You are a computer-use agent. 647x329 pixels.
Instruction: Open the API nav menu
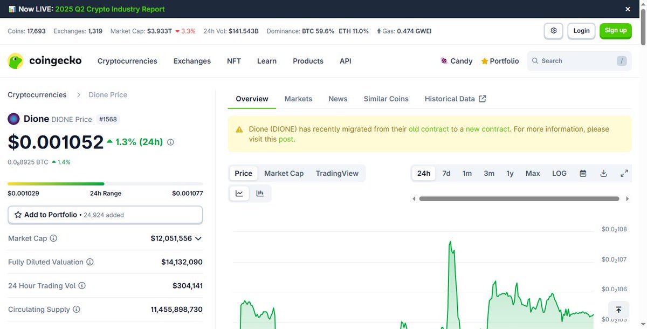(x=346, y=61)
